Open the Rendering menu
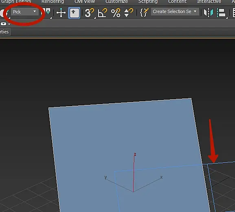This screenshot has width=235, height=212. pyautogui.click(x=53, y=2)
